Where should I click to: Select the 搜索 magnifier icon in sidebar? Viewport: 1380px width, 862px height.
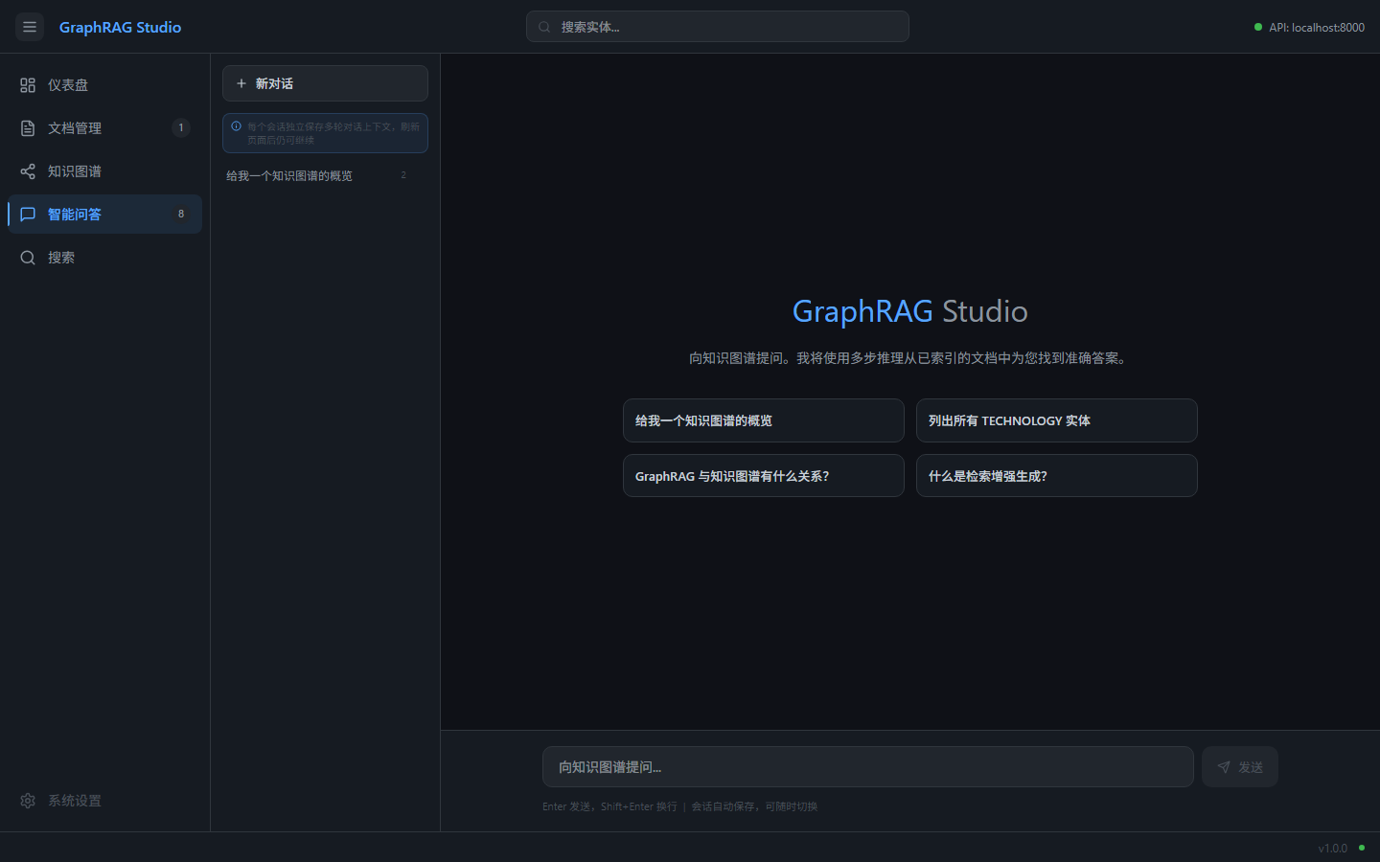(28, 258)
